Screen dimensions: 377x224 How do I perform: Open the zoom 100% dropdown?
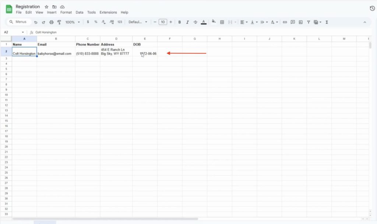73,22
